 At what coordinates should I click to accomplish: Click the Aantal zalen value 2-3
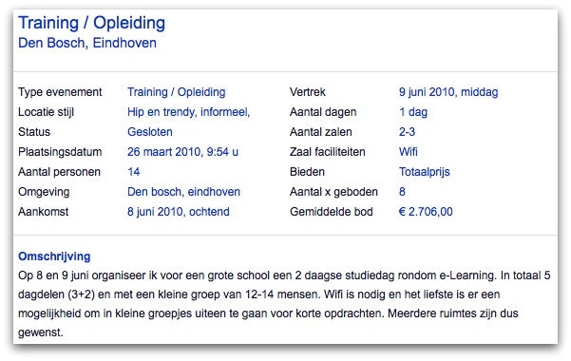coord(407,132)
